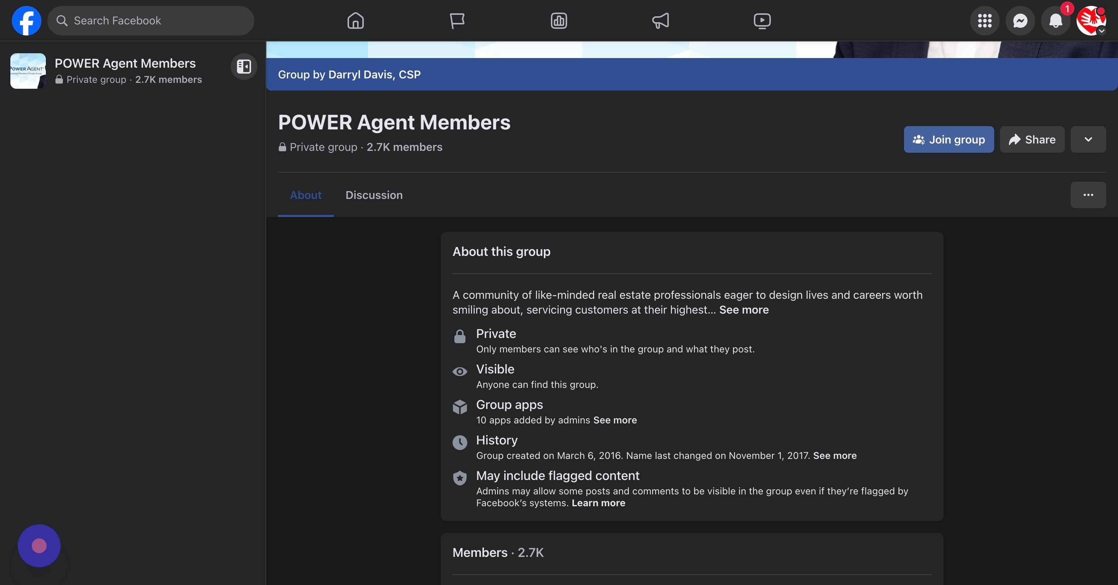Screen dimensions: 1118x585
Task: Open the Notifications bell
Action: coord(1056,20)
